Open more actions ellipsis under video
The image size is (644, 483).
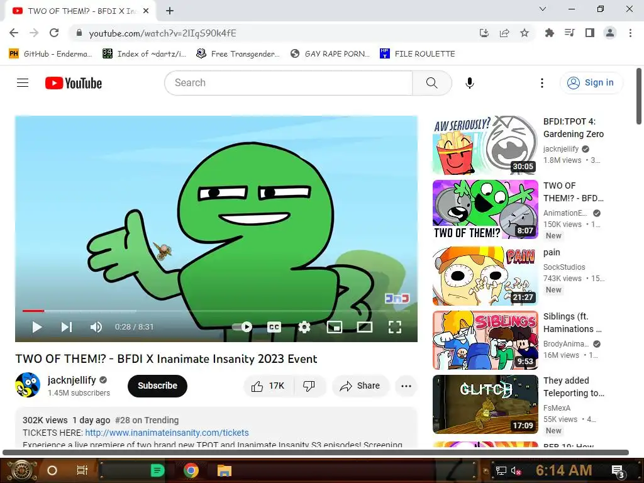tap(406, 386)
